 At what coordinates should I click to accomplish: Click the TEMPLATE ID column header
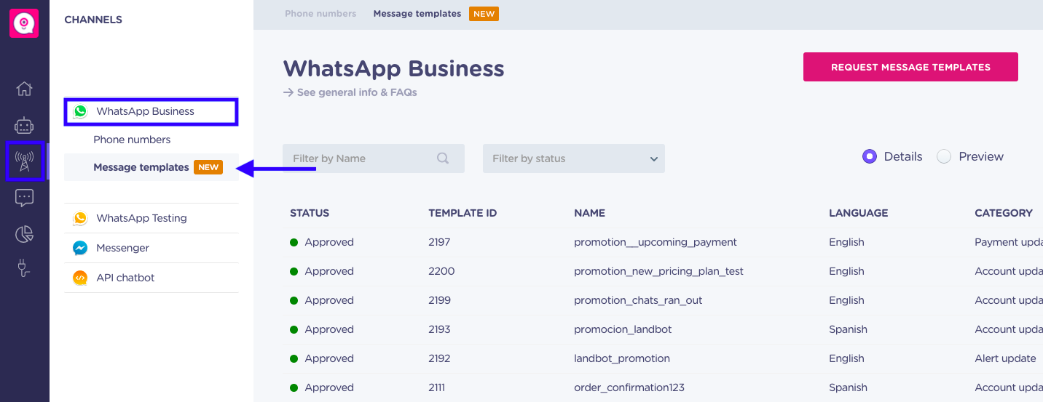(463, 213)
